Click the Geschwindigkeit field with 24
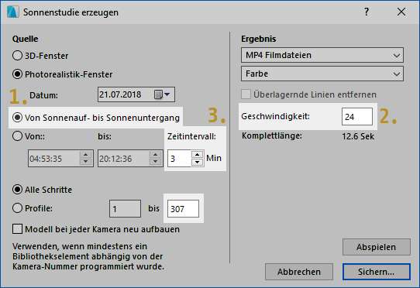Screen dimensions: 420x288 [357, 117]
